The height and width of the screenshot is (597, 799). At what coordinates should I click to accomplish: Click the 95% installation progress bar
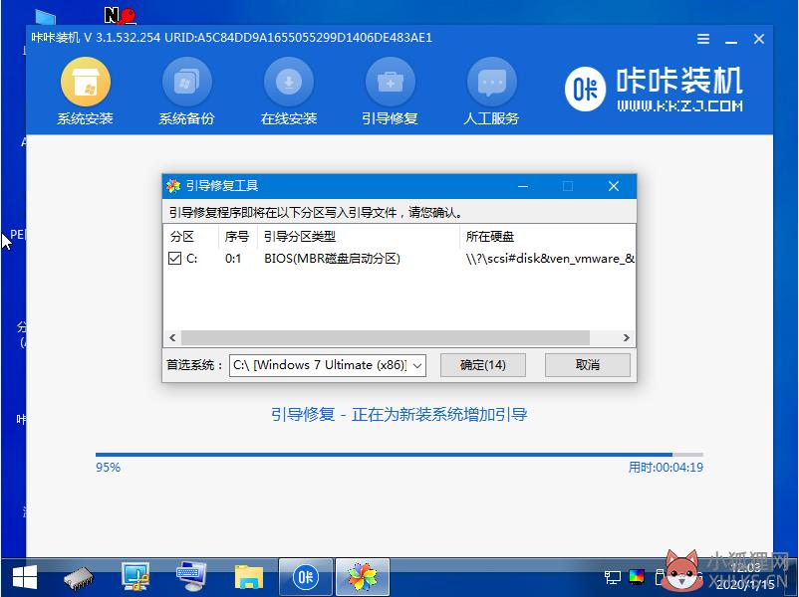[399, 455]
